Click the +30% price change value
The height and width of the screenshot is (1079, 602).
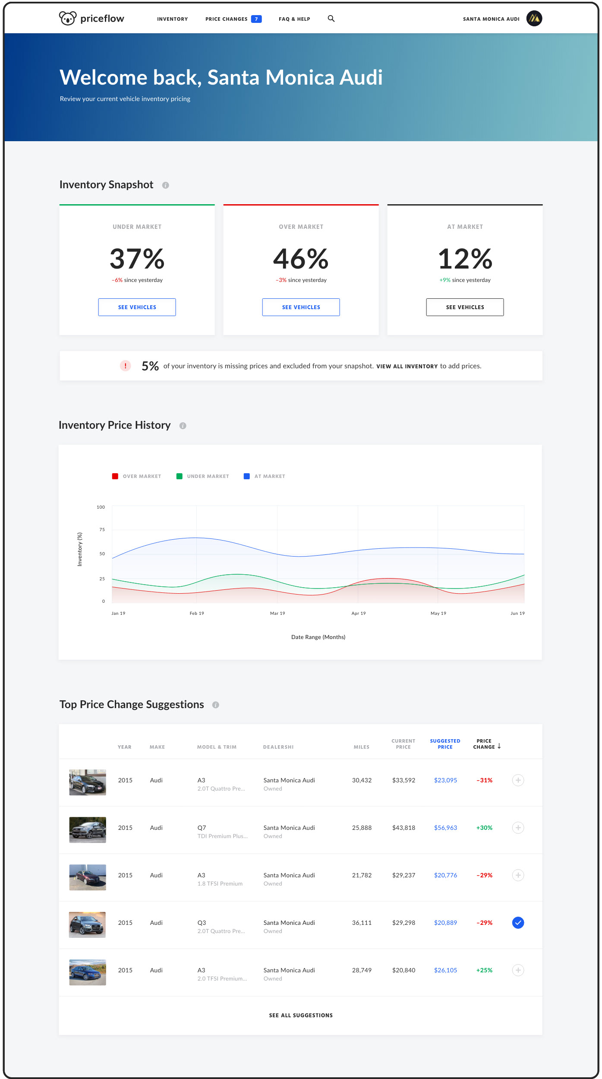point(484,828)
